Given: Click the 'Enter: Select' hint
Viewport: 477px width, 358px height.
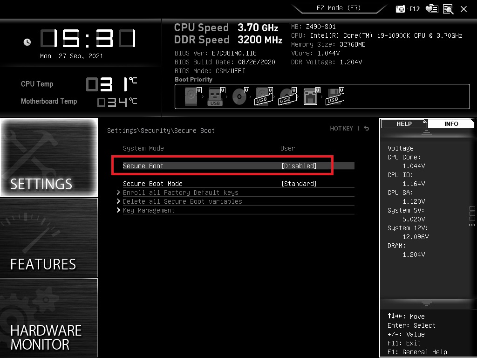Looking at the screenshot, I should (412, 325).
